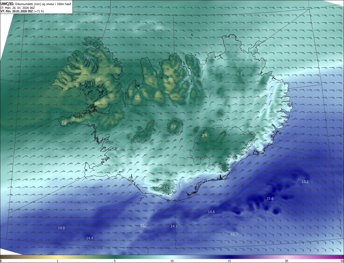Click the 2.6 map value

pyautogui.click(x=97, y=104)
